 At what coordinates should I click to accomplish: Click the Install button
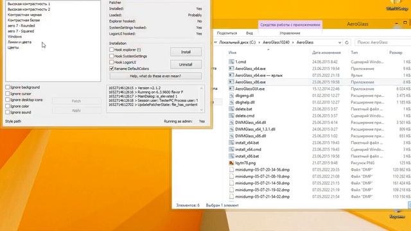pos(186,52)
